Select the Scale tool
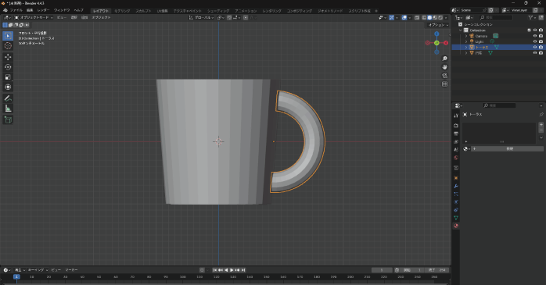Image resolution: width=546 pixels, height=285 pixels. point(8,77)
